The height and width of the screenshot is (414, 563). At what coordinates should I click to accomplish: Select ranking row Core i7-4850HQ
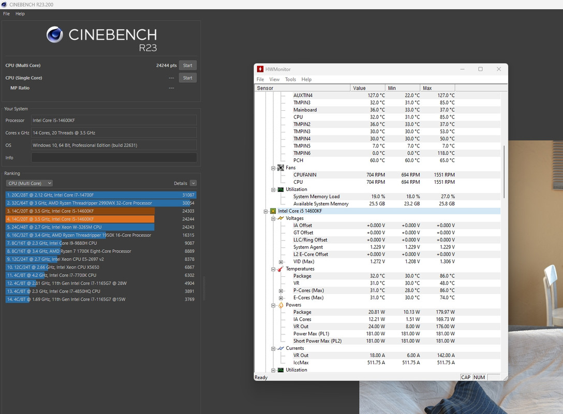point(101,291)
